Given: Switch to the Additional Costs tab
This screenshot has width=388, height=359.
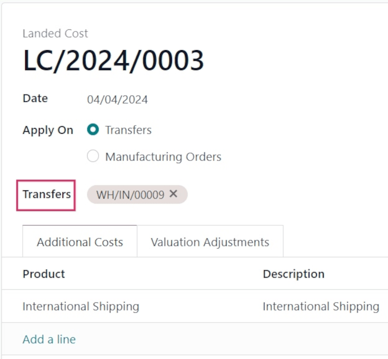Looking at the screenshot, I should (80, 242).
